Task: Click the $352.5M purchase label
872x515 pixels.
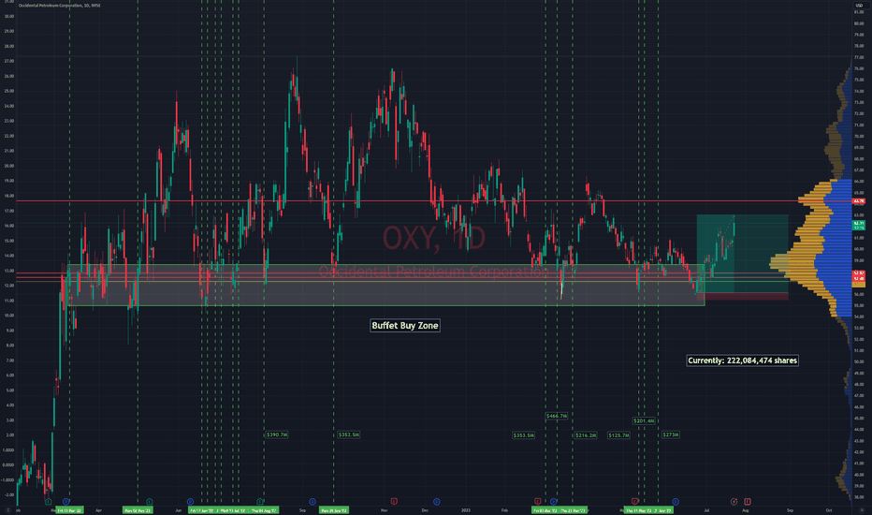Action: [x=349, y=434]
